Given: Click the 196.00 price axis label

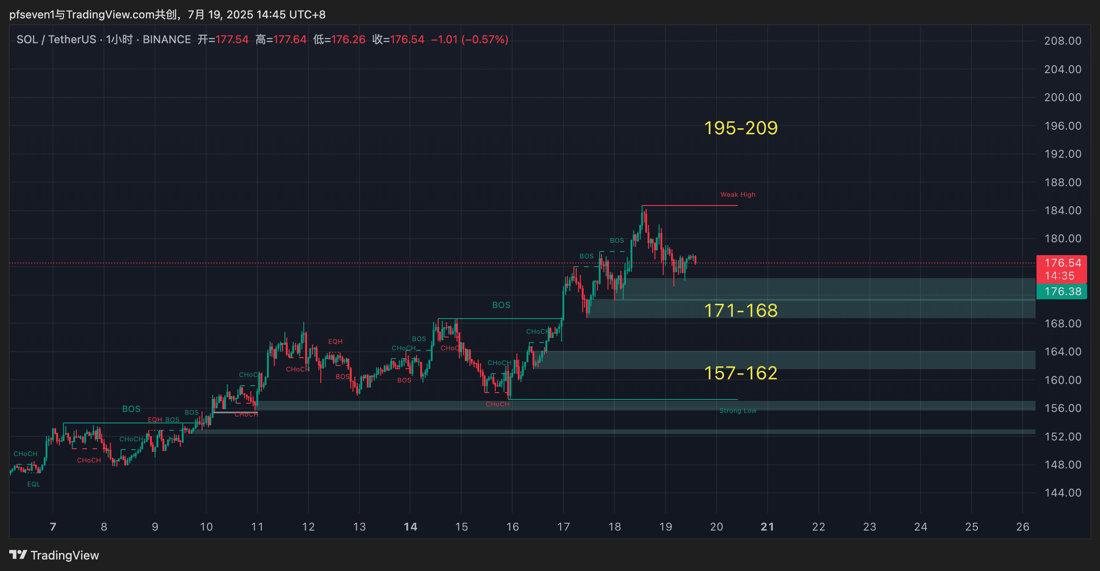Looking at the screenshot, I should point(1063,126).
